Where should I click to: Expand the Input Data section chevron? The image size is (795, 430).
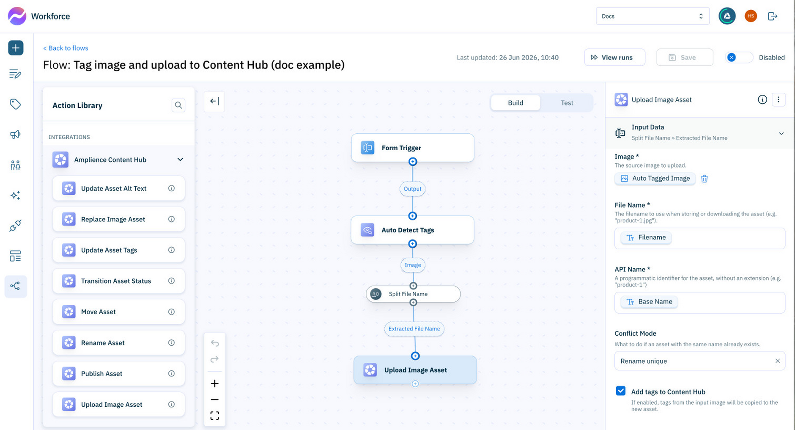(x=781, y=133)
